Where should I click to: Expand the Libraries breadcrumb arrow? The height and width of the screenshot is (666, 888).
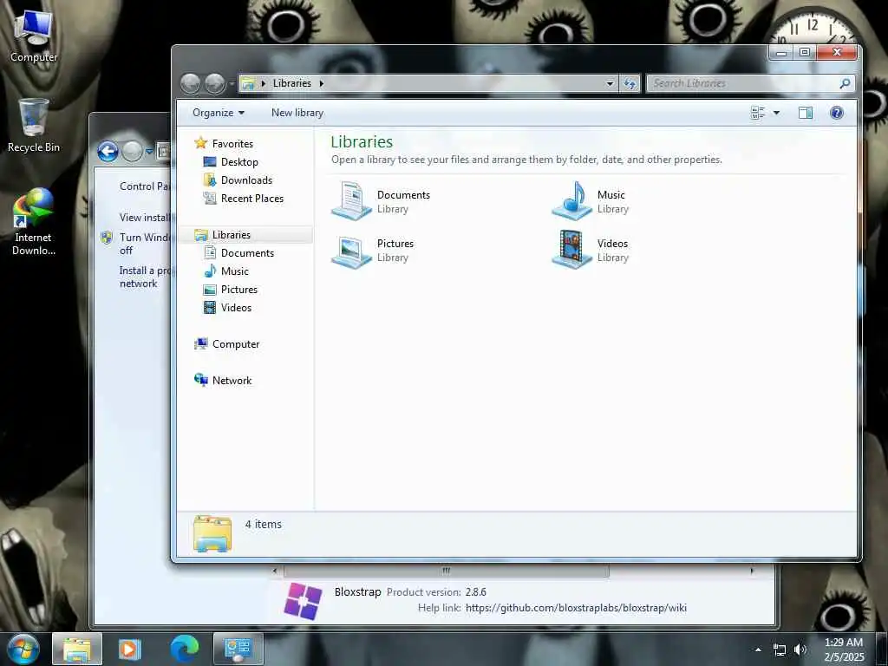(322, 84)
